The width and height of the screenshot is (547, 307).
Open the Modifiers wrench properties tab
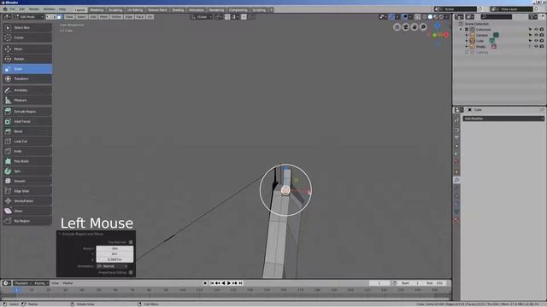tap(456, 180)
